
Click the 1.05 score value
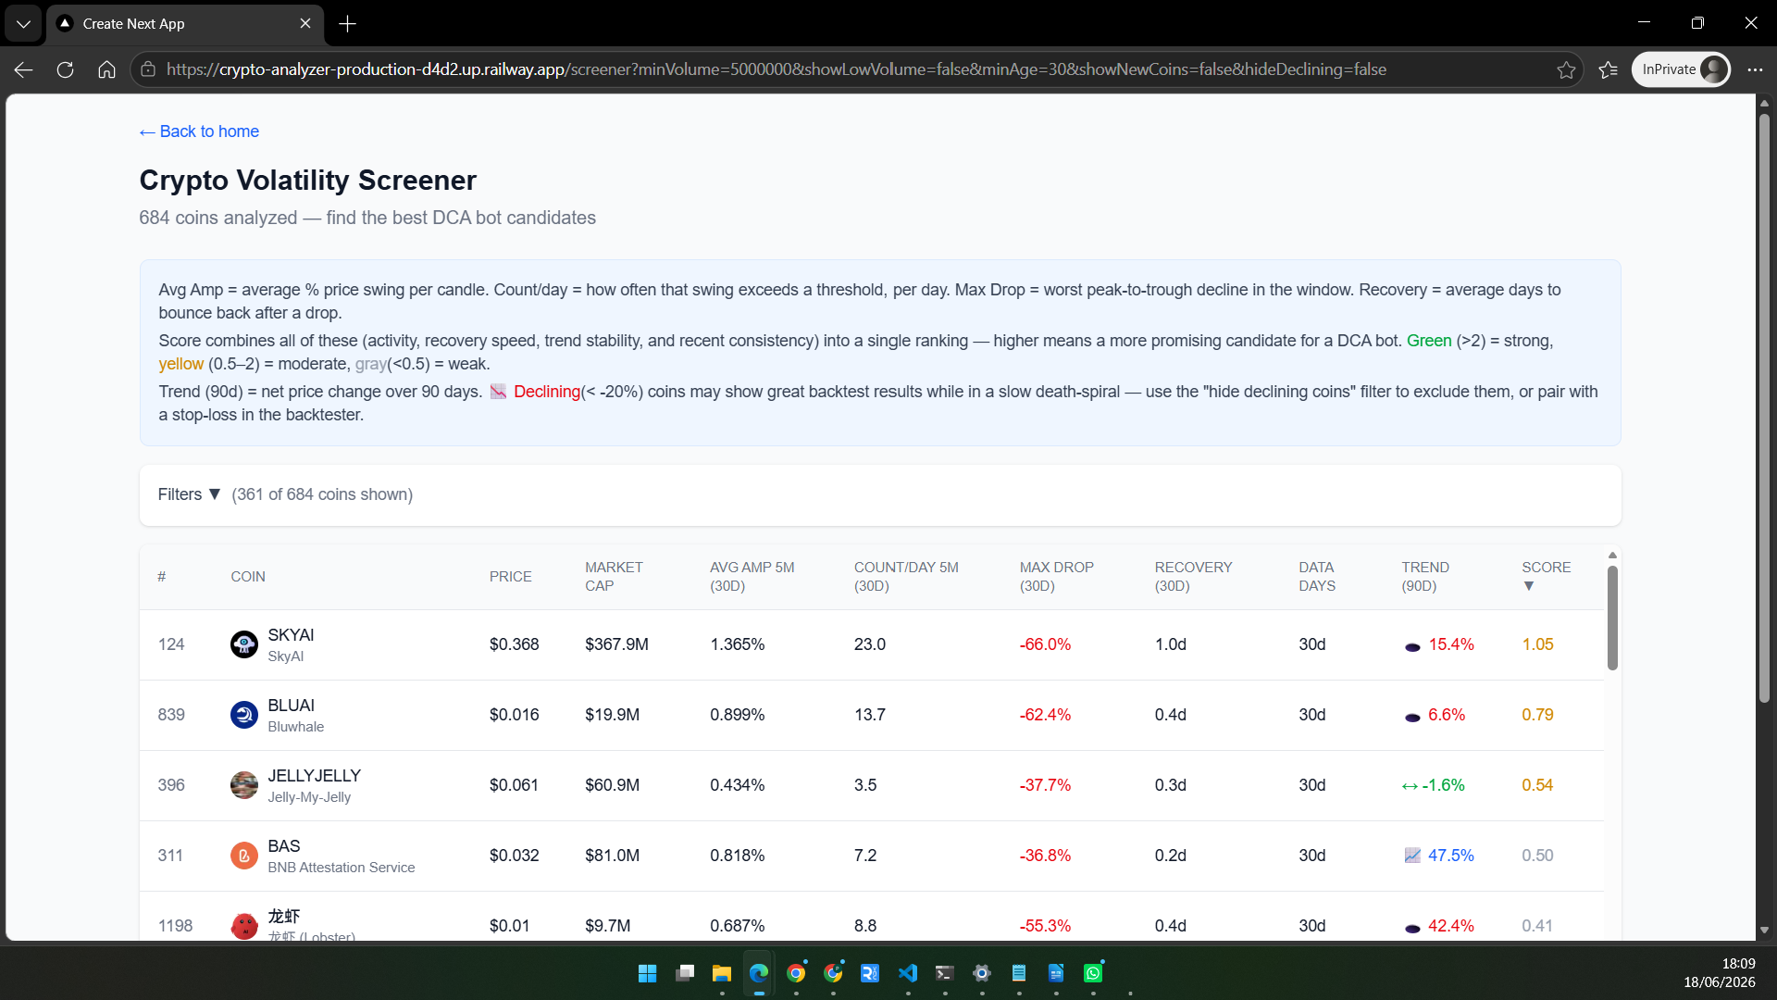(1537, 644)
